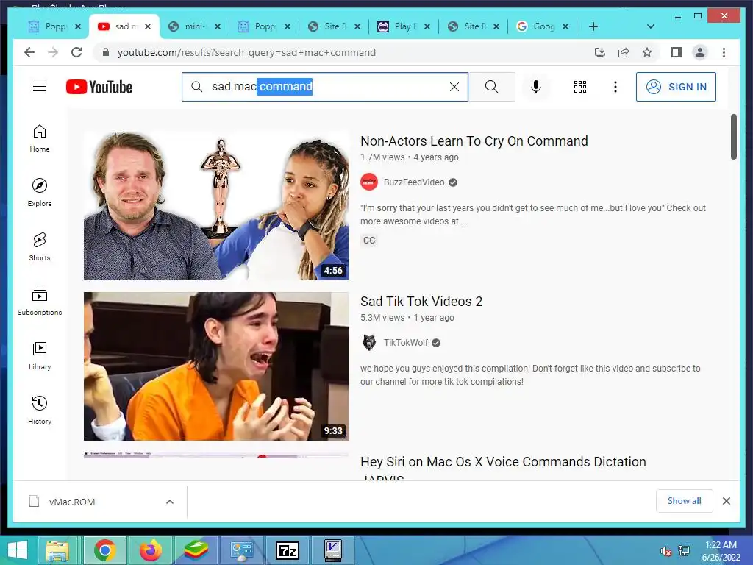The height and width of the screenshot is (565, 753).
Task: Open a new browser tab
Action: (593, 26)
